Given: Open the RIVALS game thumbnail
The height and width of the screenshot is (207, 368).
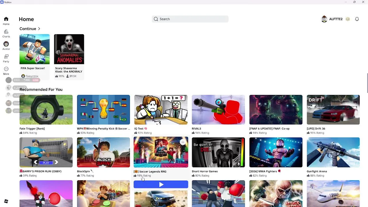Looking at the screenshot, I should 218,110.
